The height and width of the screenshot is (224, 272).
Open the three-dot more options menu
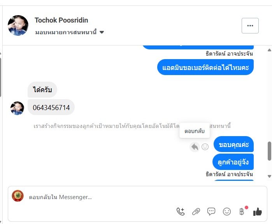pos(250,26)
